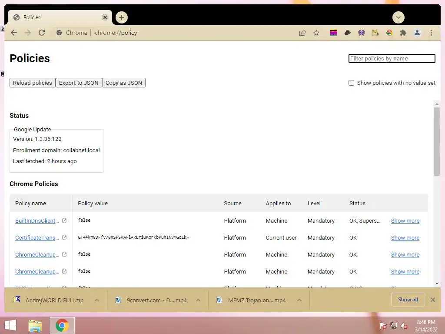The height and width of the screenshot is (334, 445).
Task: Go back using the browser back arrow
Action: 14,33
